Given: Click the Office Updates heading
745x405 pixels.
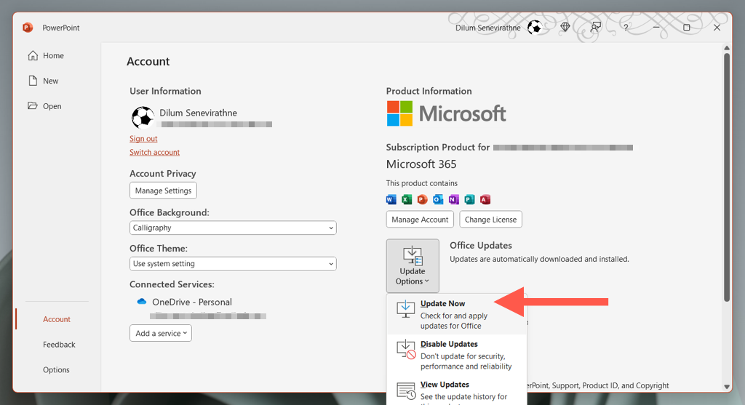Looking at the screenshot, I should click(481, 246).
